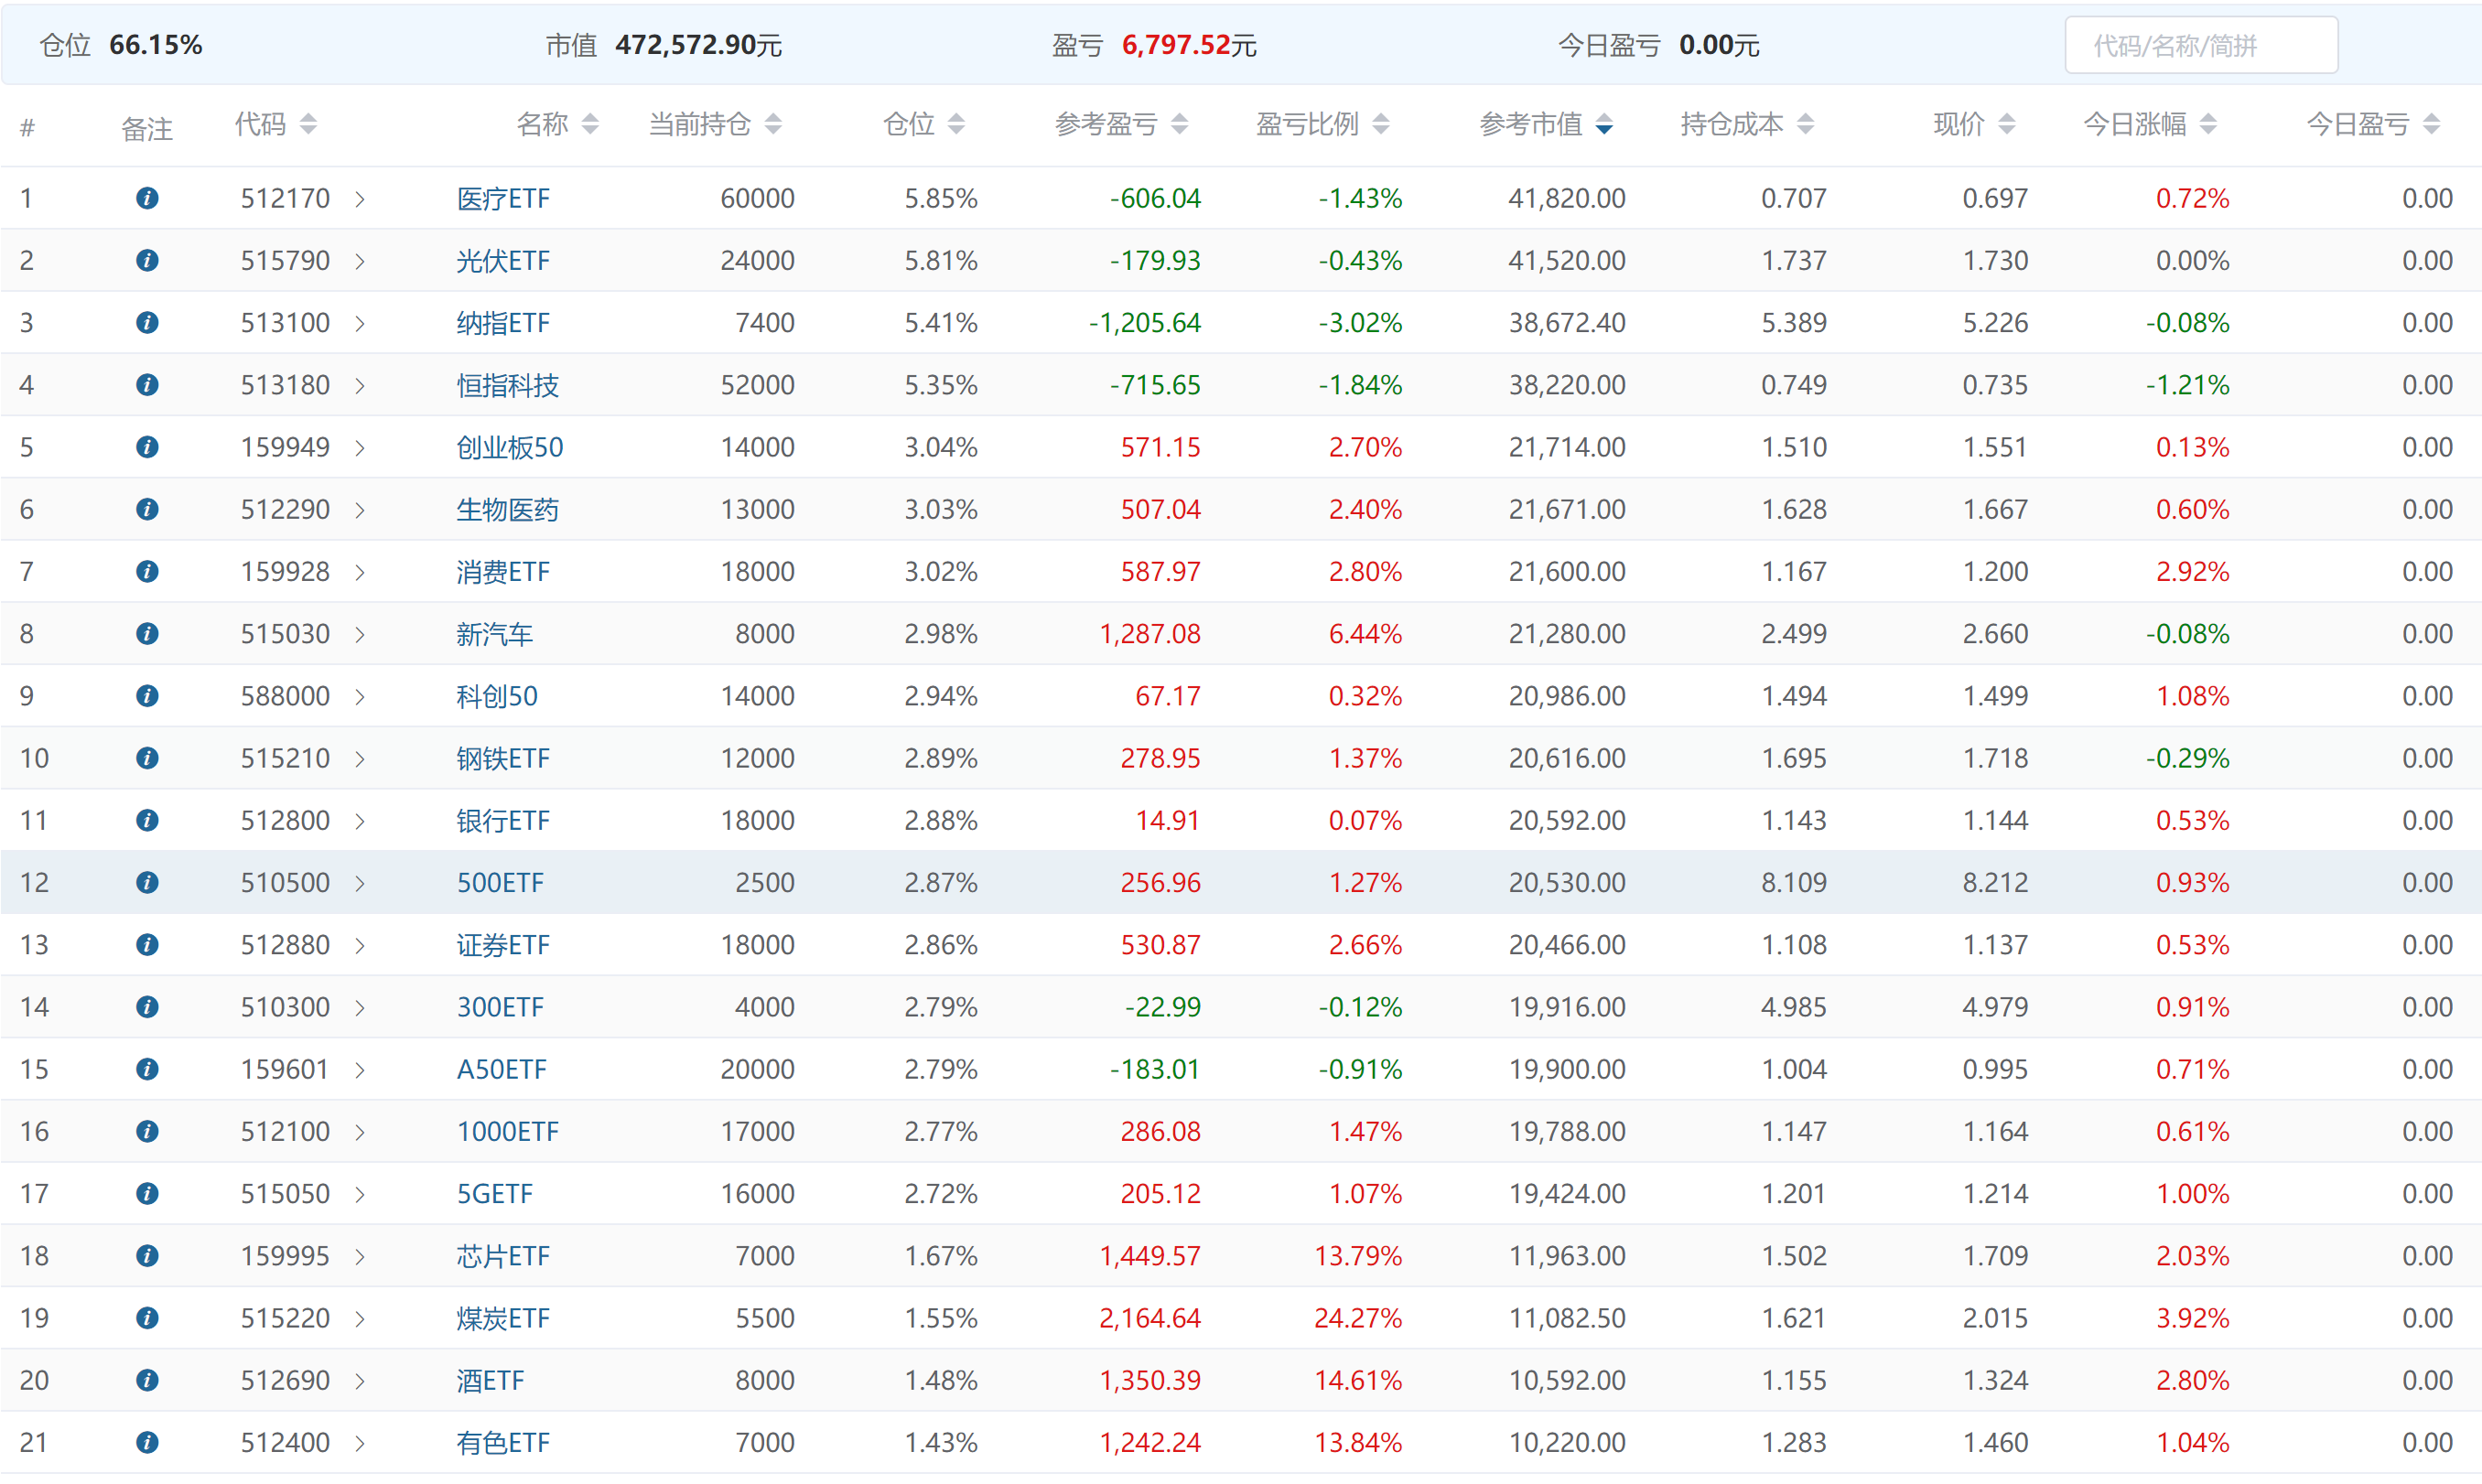Click the info icon in 新汽车 row
This screenshot has height=1484, width=2482.
pos(147,633)
